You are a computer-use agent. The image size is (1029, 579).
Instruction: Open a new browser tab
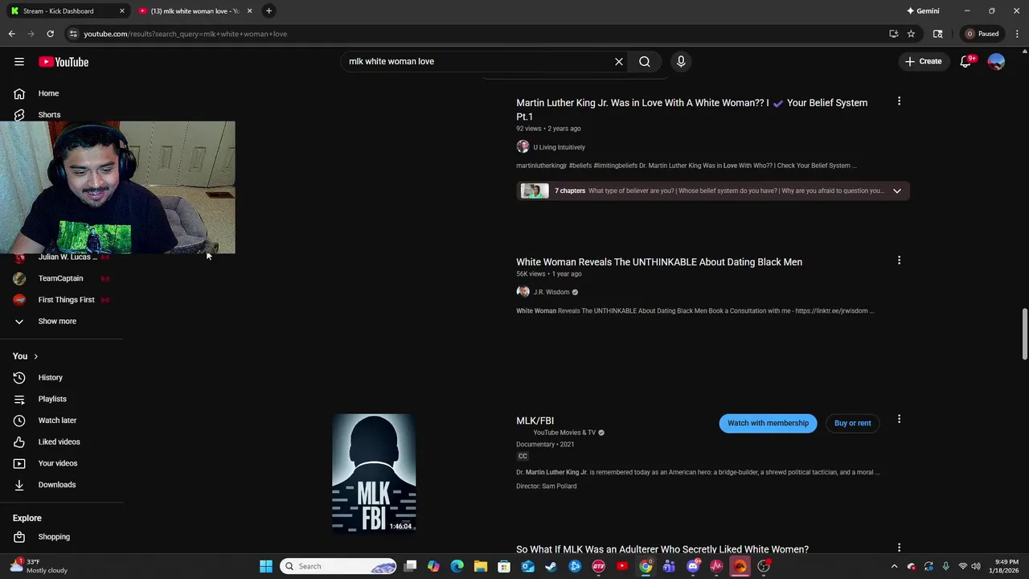269,11
